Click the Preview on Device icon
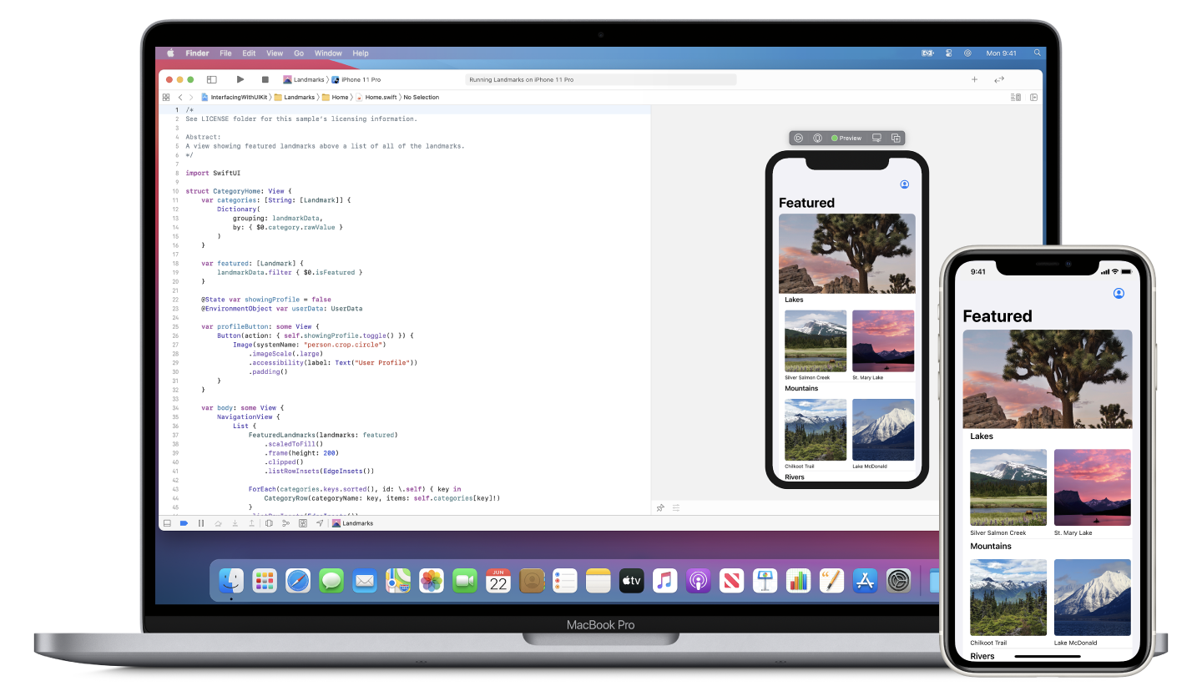1202x686 pixels. point(816,138)
